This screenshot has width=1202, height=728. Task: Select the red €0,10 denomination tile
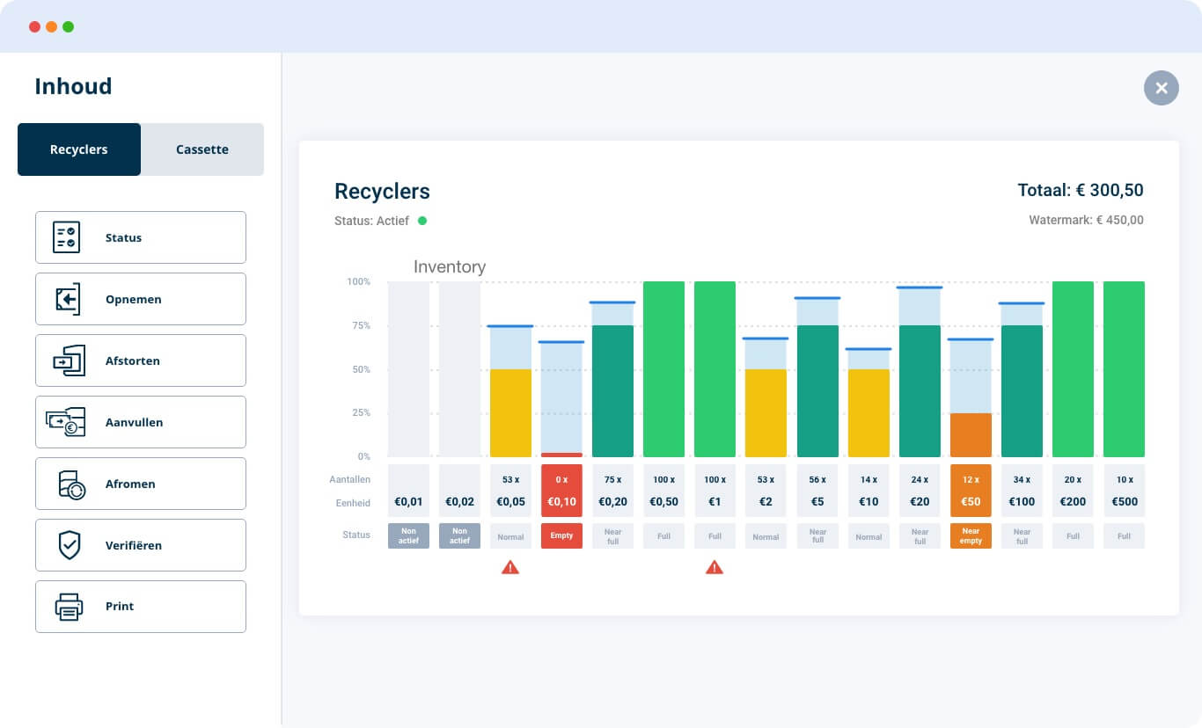click(561, 491)
